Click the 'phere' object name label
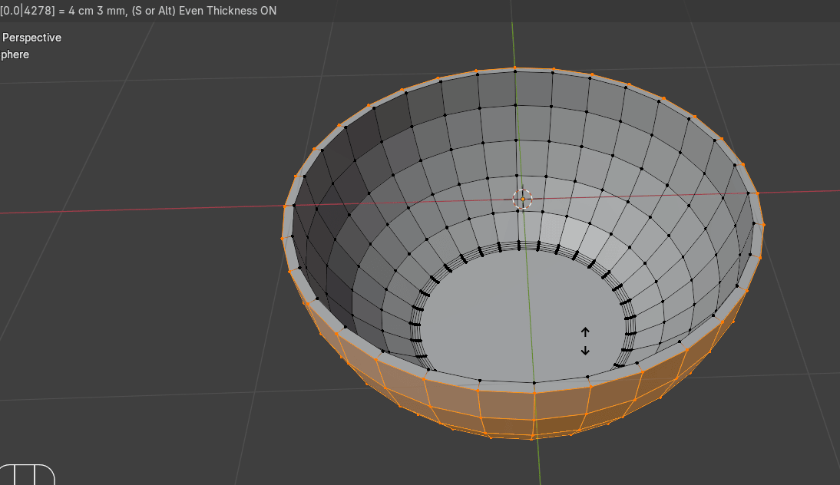The height and width of the screenshot is (485, 840). point(15,54)
